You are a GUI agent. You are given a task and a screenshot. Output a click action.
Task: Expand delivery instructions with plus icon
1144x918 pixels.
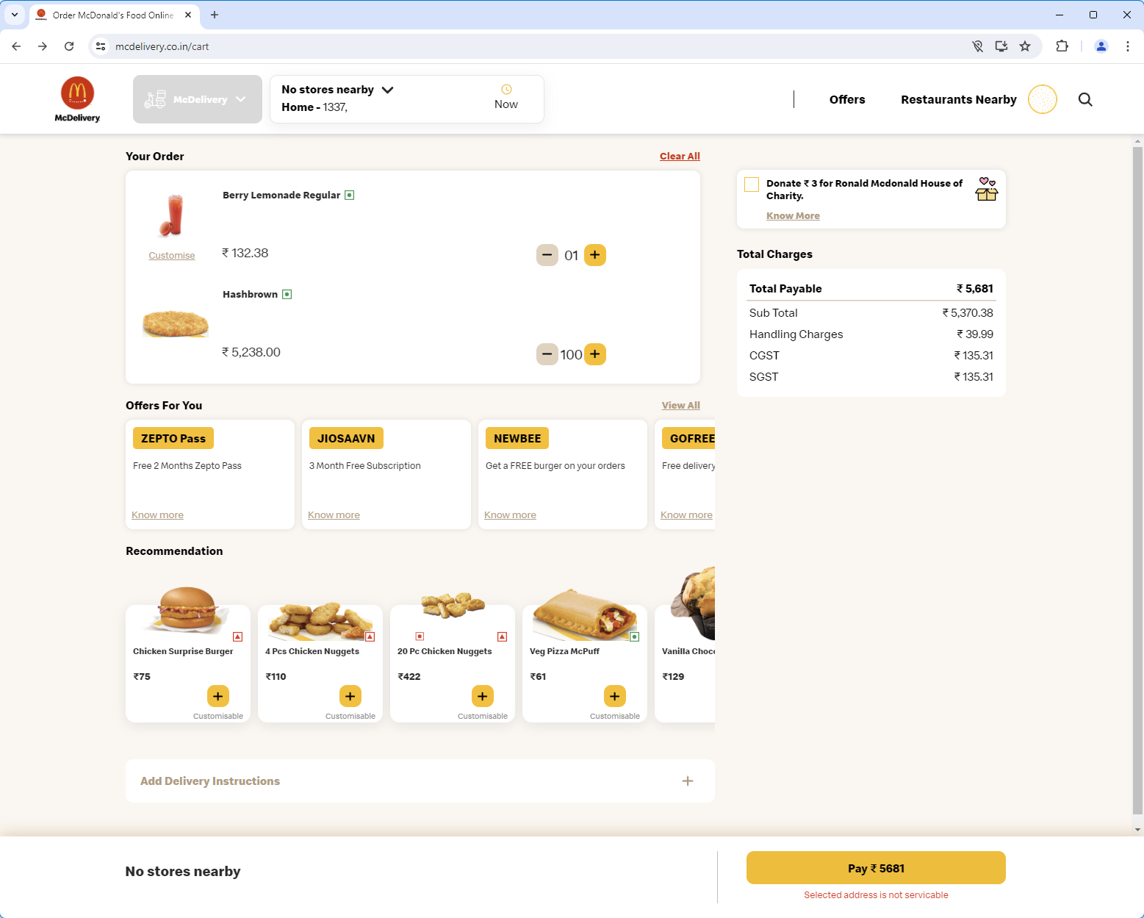point(688,781)
